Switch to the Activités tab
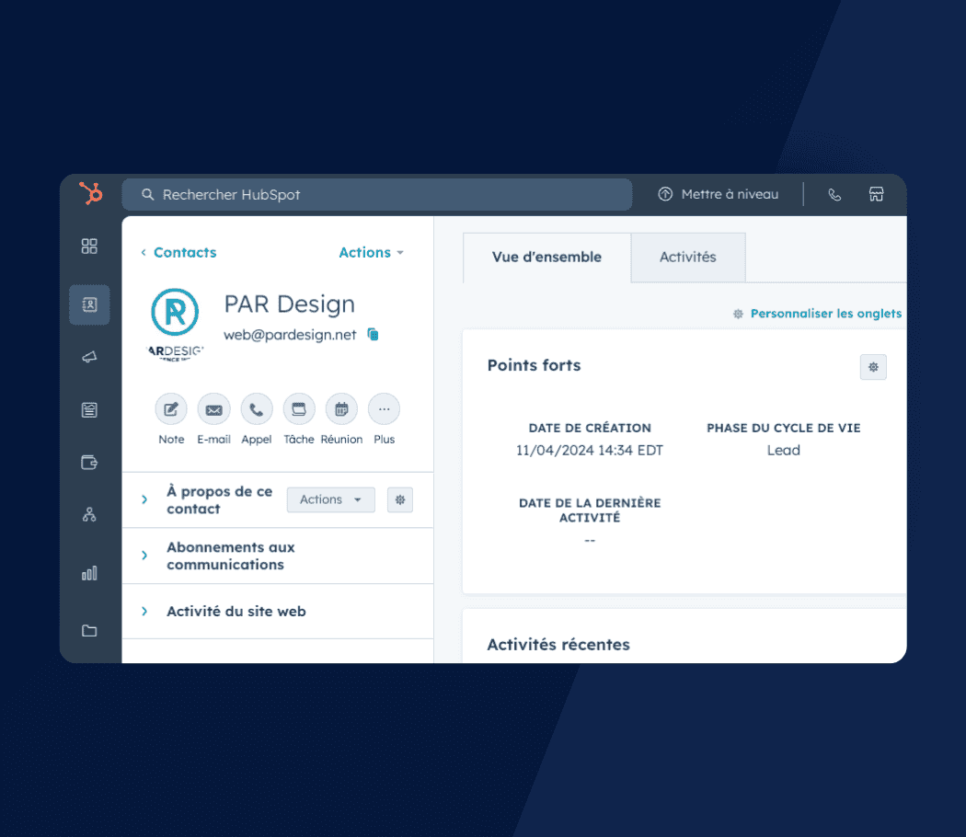 tap(687, 258)
